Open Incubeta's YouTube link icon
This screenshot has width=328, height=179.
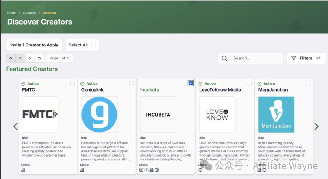pyautogui.click(x=146, y=170)
